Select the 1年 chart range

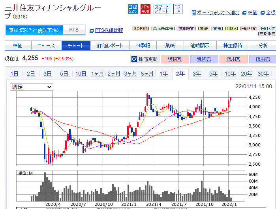pyautogui.click(x=164, y=74)
